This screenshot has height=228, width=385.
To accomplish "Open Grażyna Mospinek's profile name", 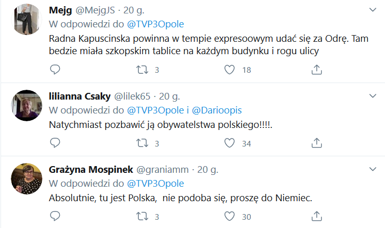I will (91, 169).
